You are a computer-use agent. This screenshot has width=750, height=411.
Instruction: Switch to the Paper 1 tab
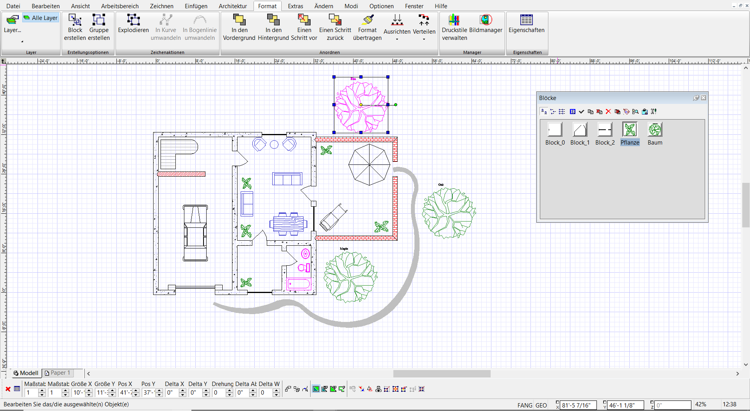(58, 373)
